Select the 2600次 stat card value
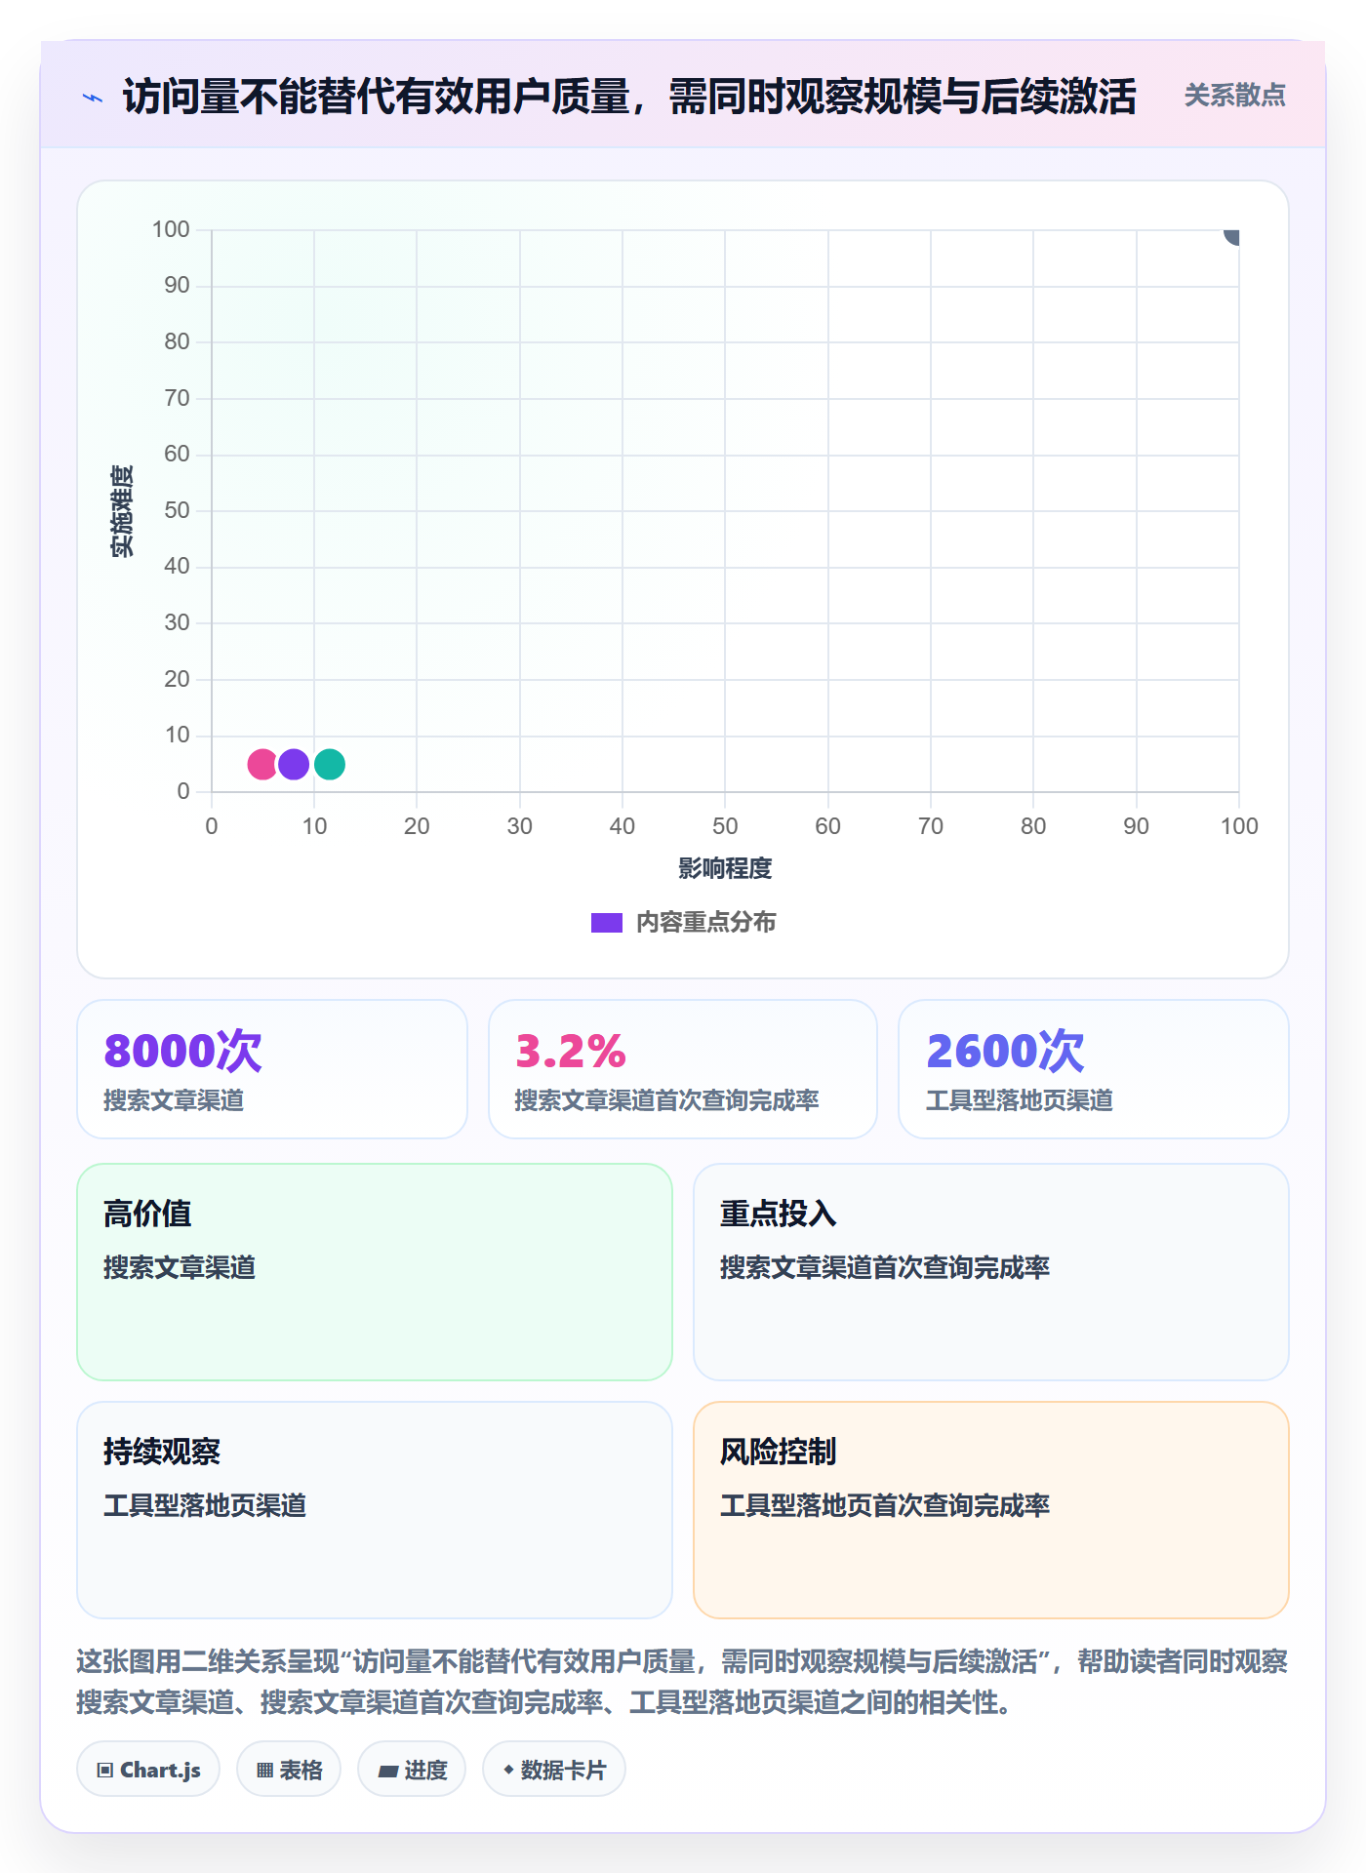 [x=1005, y=1052]
